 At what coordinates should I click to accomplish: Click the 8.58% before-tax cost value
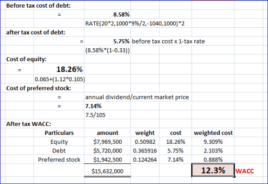pyautogui.click(x=122, y=14)
